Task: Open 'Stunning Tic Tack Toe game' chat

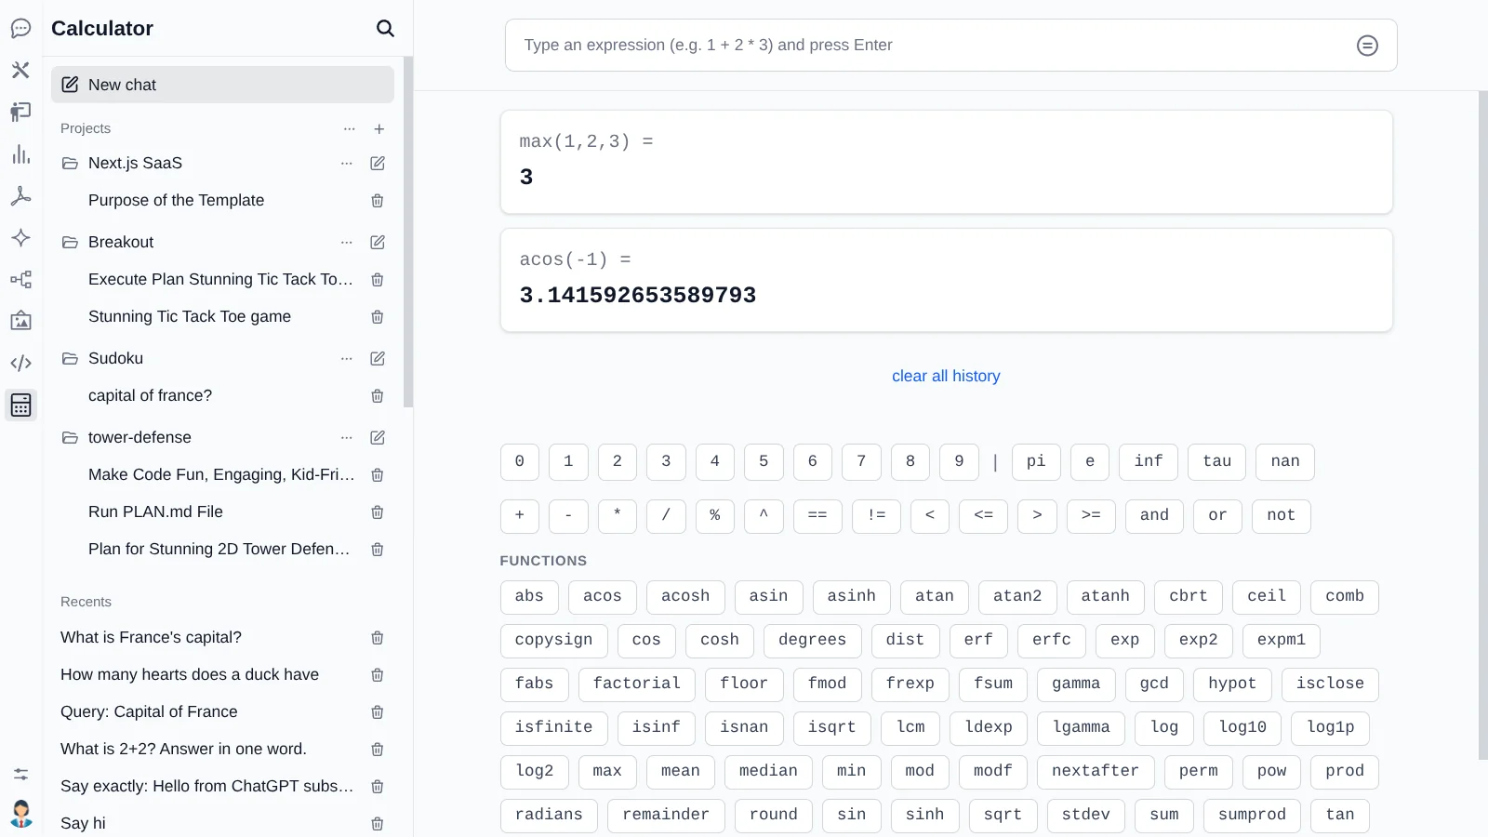Action: 190,317
